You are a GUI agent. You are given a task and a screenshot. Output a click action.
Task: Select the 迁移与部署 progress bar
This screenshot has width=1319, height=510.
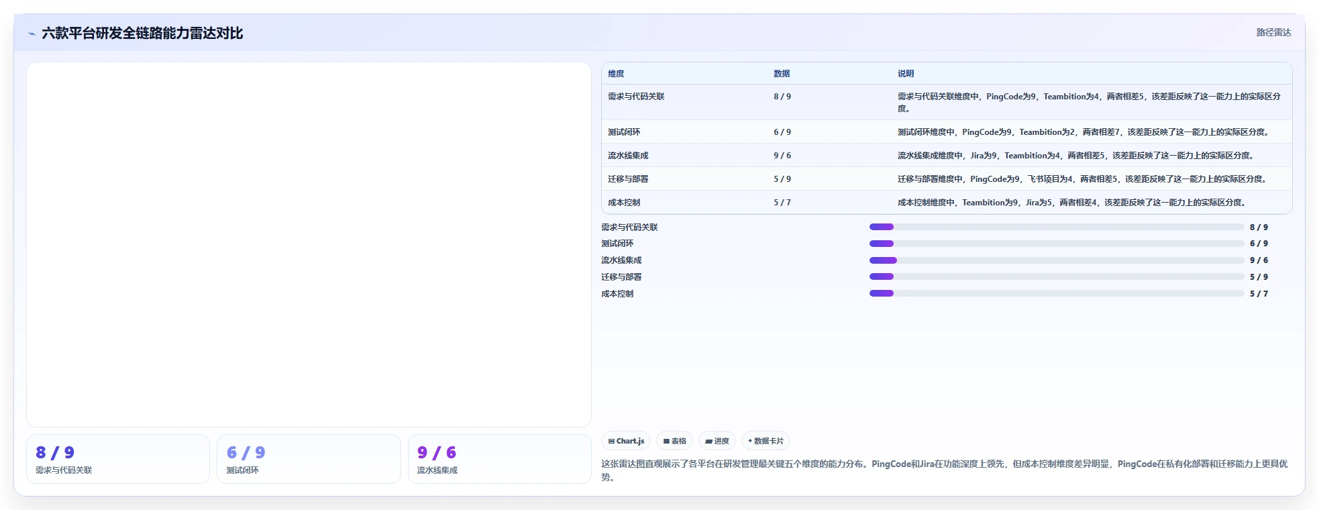tap(1056, 276)
